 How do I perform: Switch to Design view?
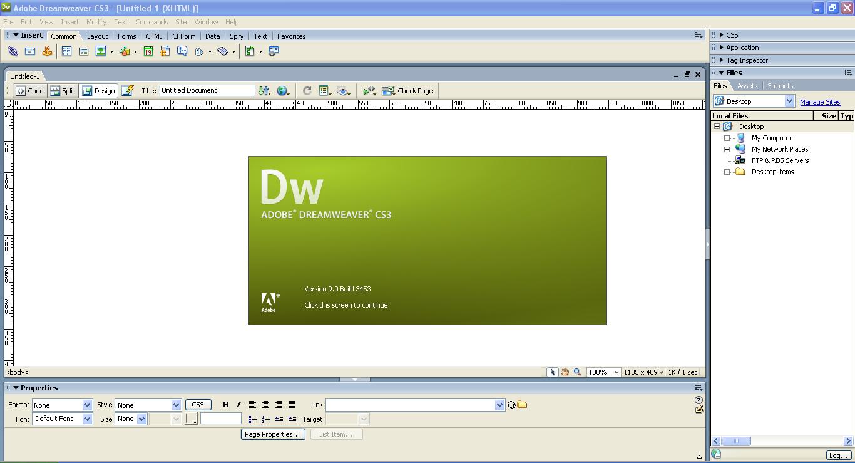pos(98,91)
